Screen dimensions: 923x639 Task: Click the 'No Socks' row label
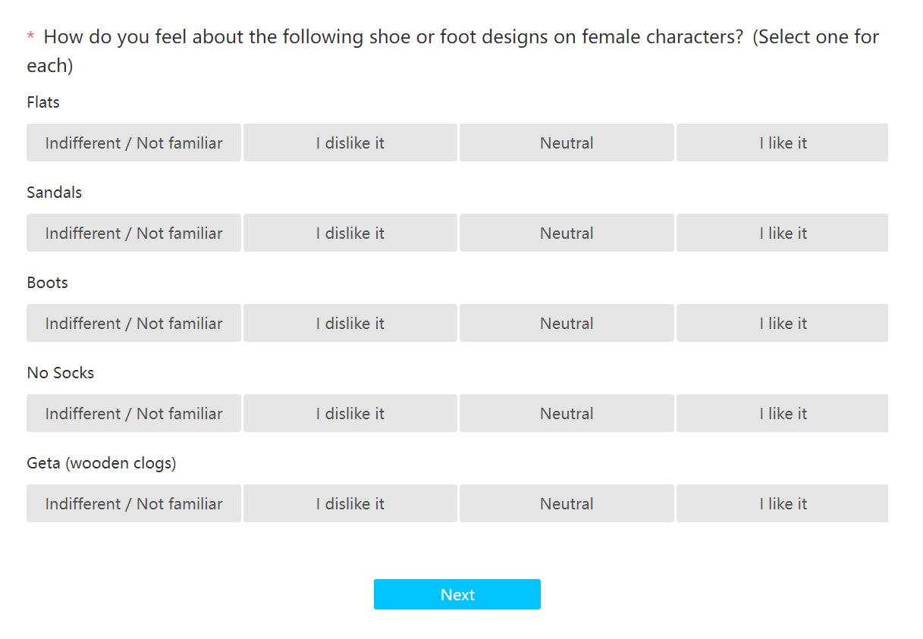point(61,372)
